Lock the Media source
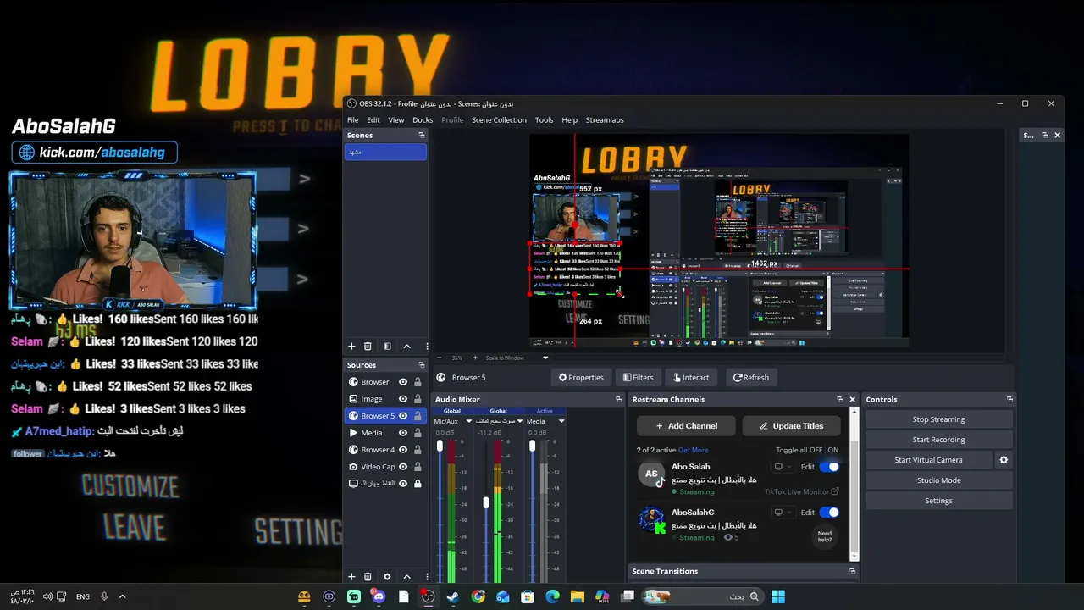1084x610 pixels. [418, 433]
